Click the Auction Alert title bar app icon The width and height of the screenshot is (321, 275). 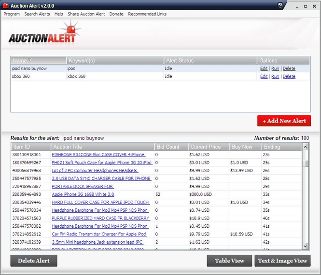(5, 5)
